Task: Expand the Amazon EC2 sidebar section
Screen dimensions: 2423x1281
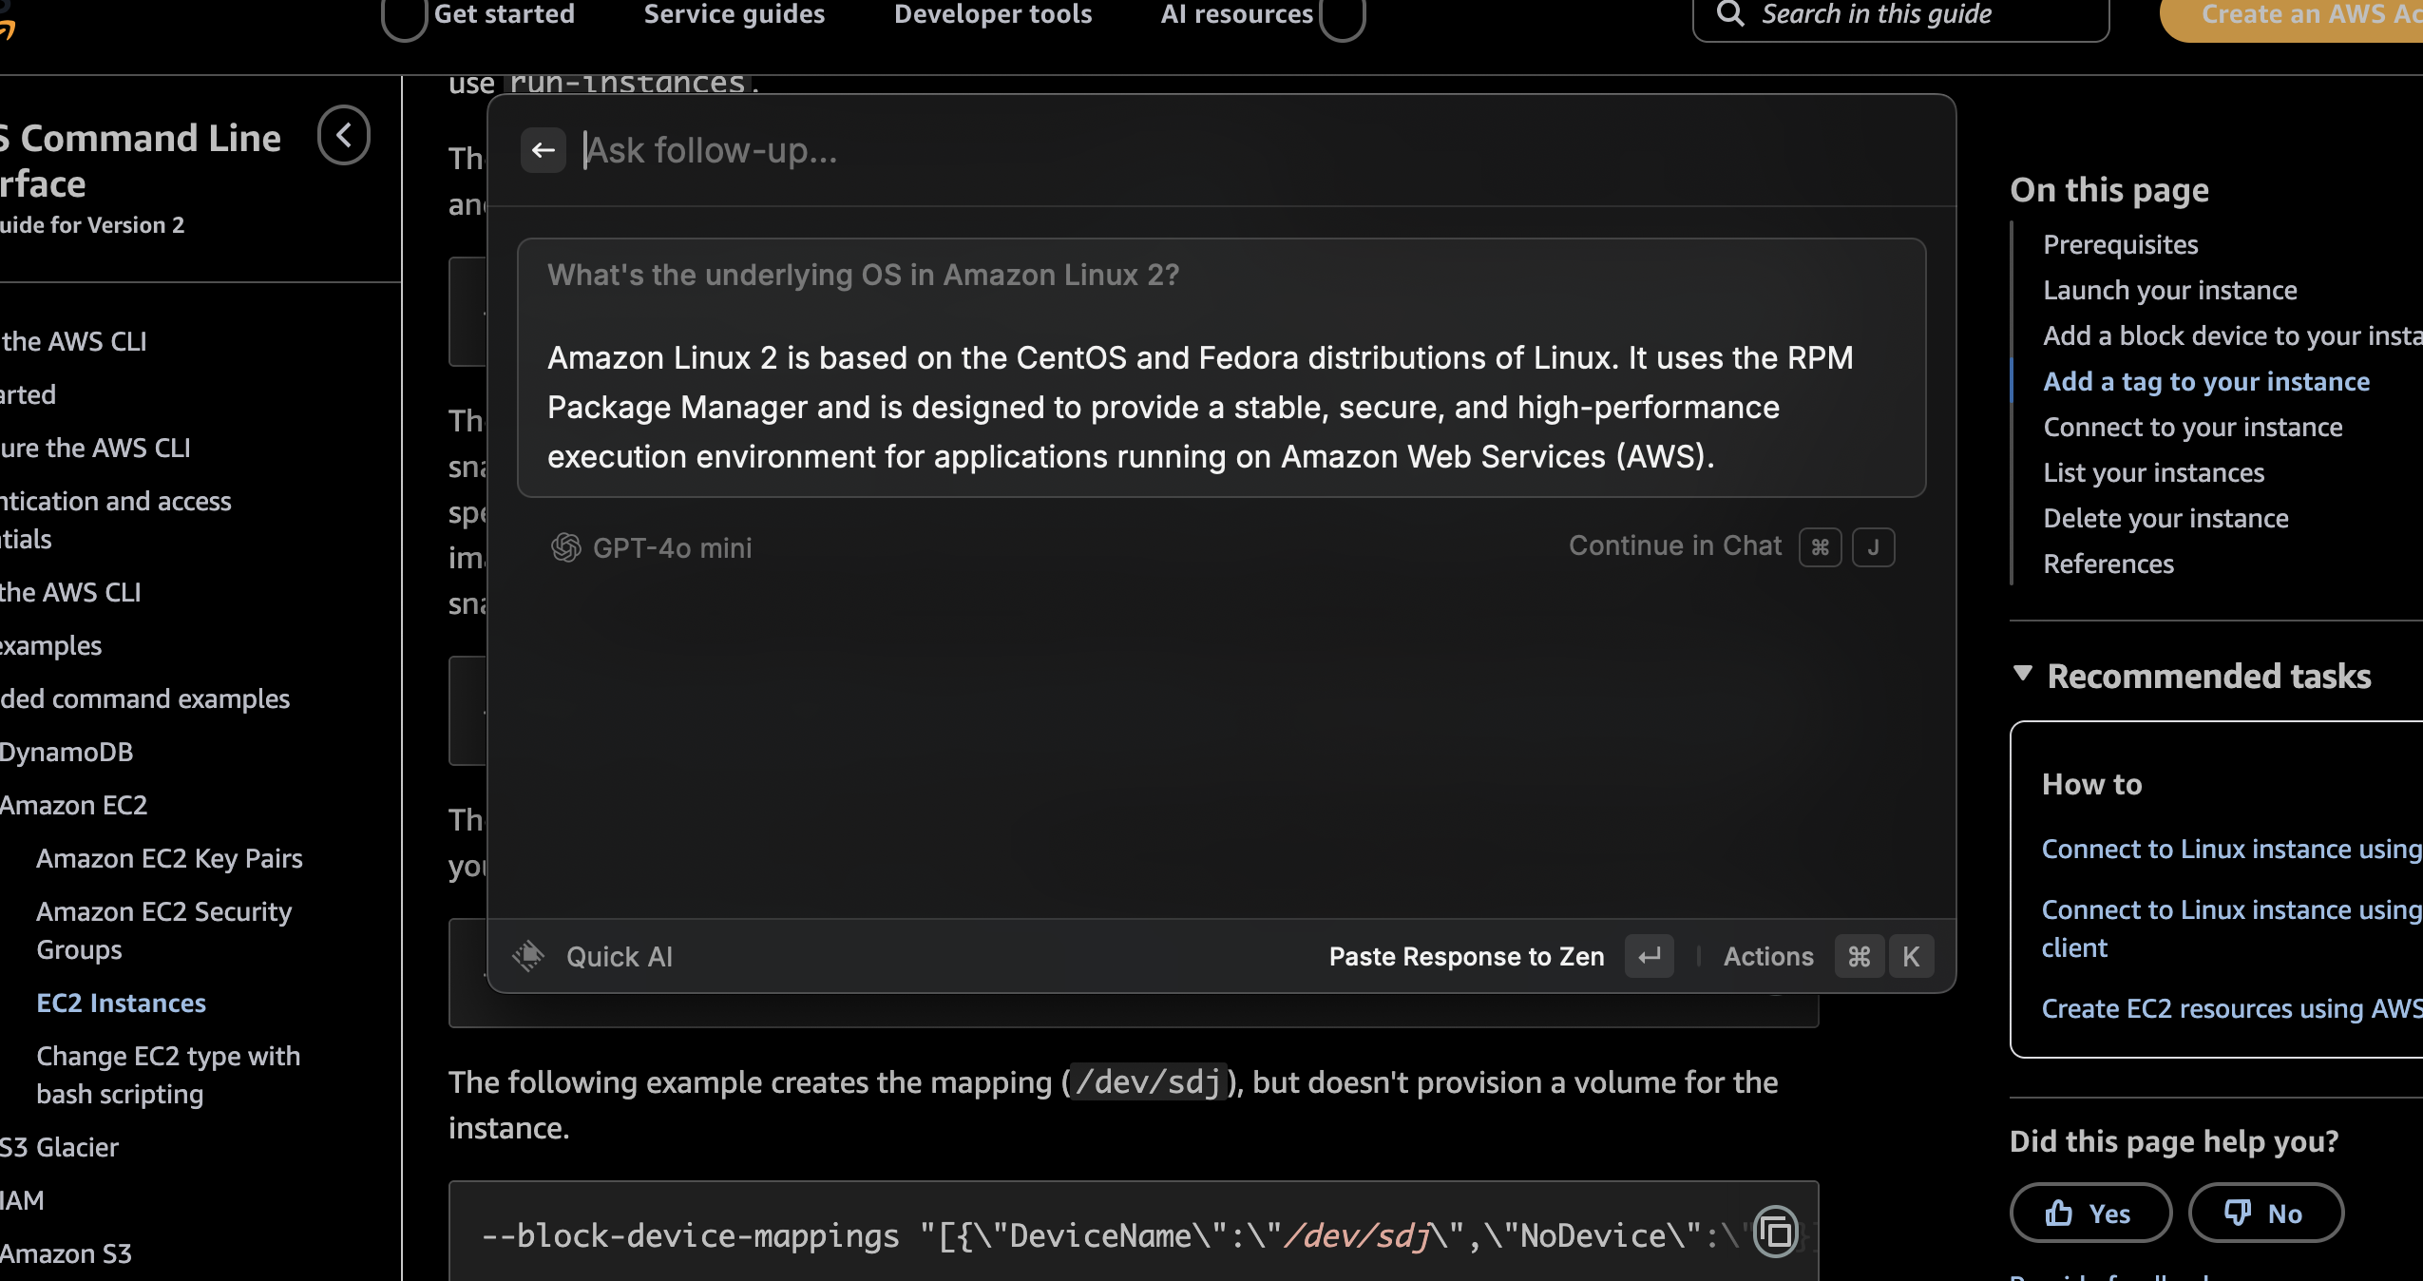Action: click(74, 805)
